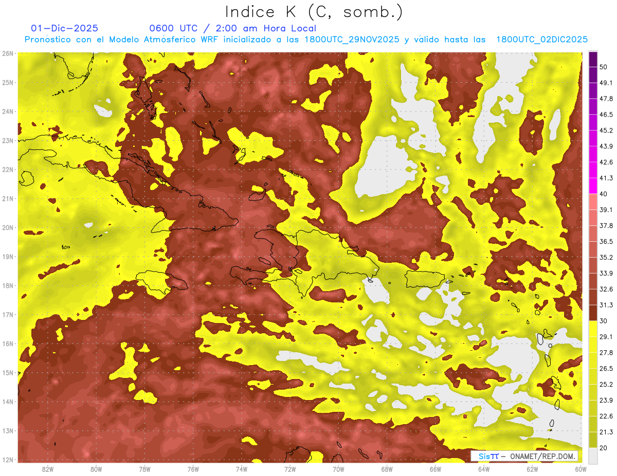617x476 pixels.
Task: Click the '31.3' color scale label
Action: 606,305
